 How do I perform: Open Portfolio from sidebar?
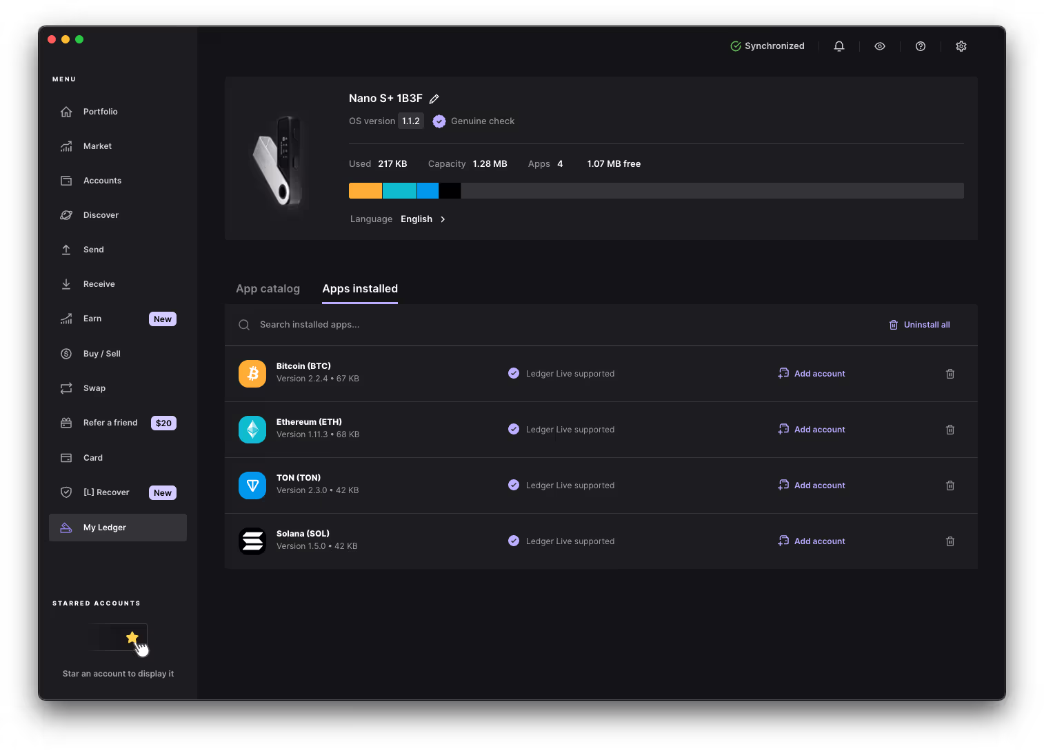click(118, 112)
